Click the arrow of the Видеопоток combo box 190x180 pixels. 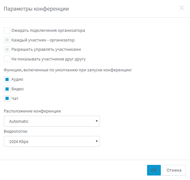(97, 141)
